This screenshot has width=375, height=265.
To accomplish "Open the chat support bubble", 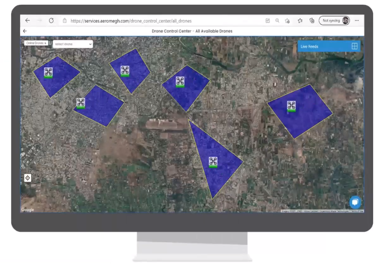I will pos(355,202).
